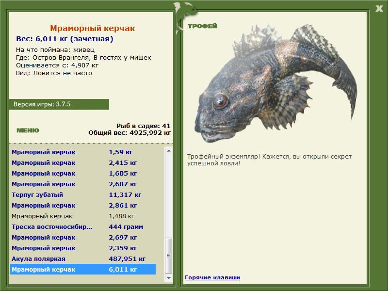Click the Версия игры: 3.7.5 bar

point(59,104)
